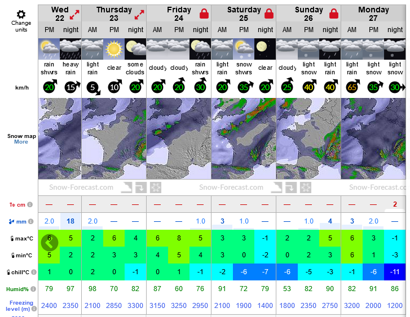This screenshot has width=410, height=317.
Task: Select Thursday night some clouds icon
Action: (135, 49)
